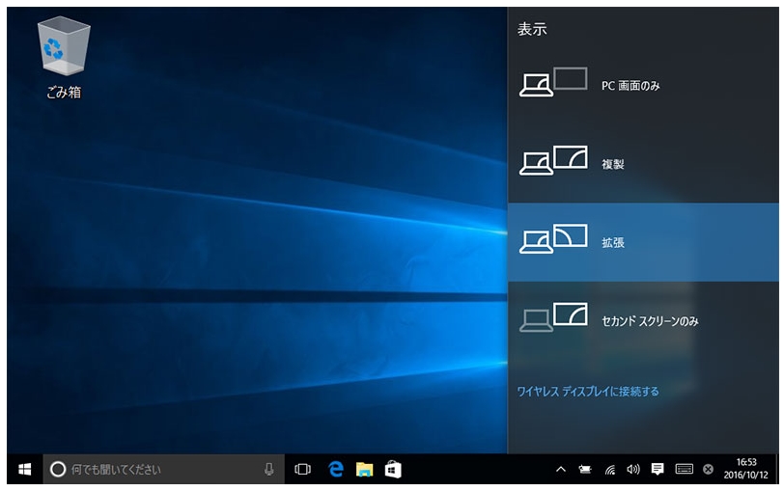Click the Cortana circle icon
Viewport: 784px width, 491px height.
point(58,469)
